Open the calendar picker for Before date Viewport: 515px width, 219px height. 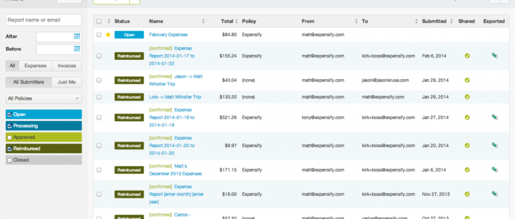tap(77, 49)
